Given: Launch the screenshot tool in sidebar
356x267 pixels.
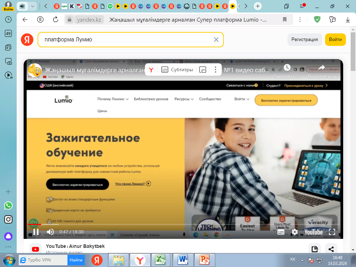Looking at the screenshot, I should click(x=8, y=61).
